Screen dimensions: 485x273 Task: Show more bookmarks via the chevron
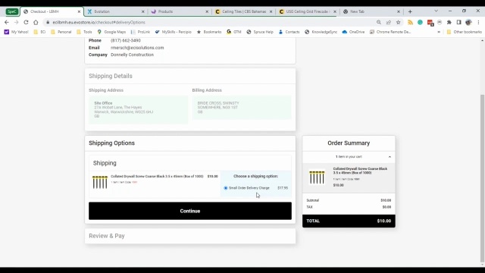coord(439,32)
